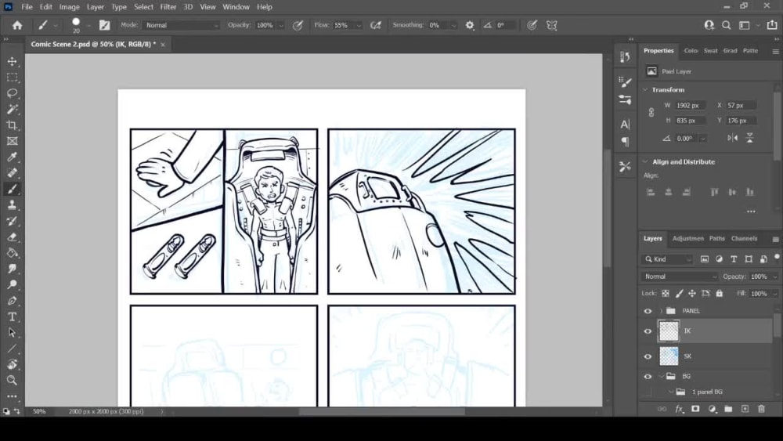Select the Path Selection tool

coord(12,333)
